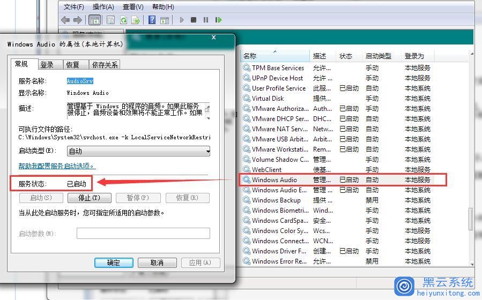The width and height of the screenshot is (482, 300).
Task: Click gear icon of Volume Shadow Copy
Action: (246, 159)
